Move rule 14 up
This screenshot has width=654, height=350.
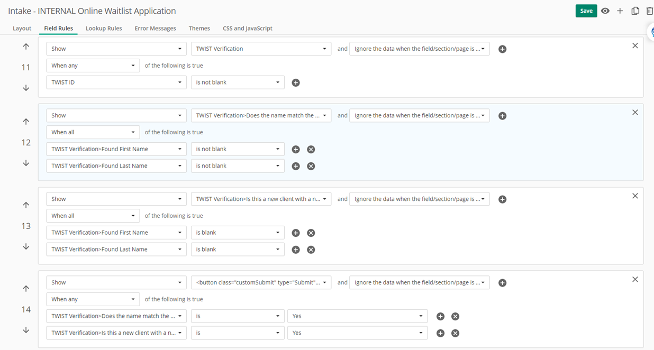26,289
